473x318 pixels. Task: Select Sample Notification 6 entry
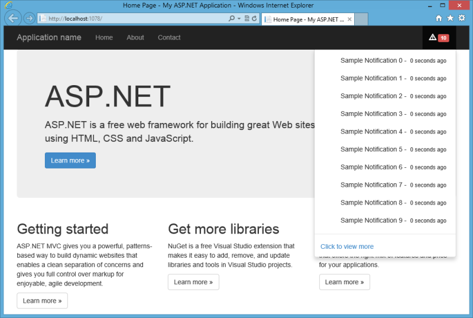(385, 167)
